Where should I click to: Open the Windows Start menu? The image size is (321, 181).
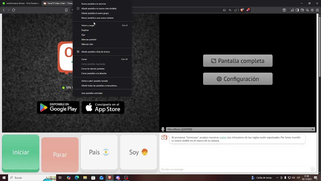[x=4, y=178]
